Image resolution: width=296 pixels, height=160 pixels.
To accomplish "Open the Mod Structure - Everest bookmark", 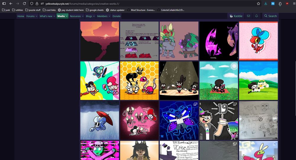I will [141, 10].
